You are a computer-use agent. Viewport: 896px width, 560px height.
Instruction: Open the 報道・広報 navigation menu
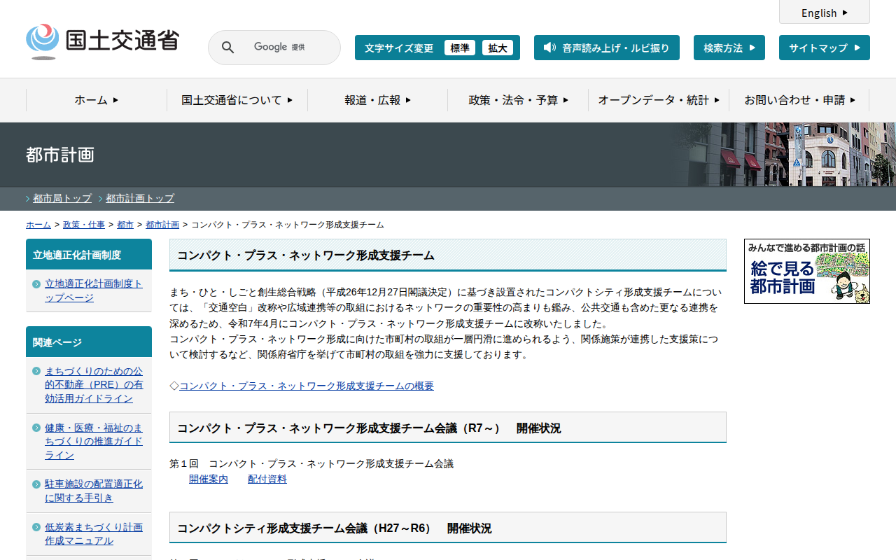[x=377, y=100]
